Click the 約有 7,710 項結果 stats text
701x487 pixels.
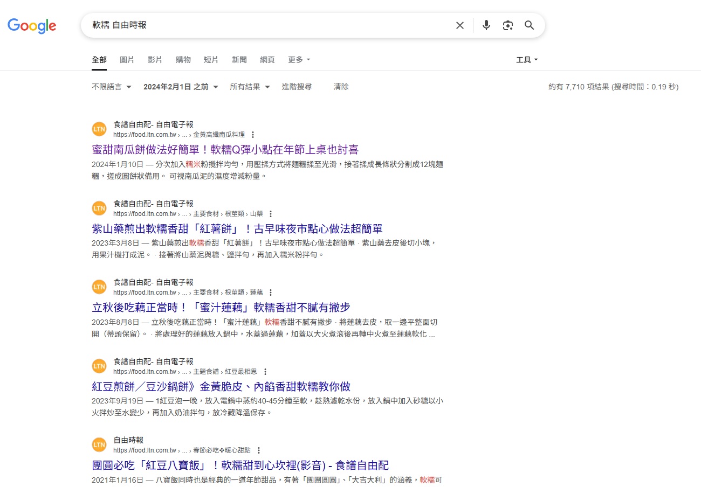(x=614, y=87)
